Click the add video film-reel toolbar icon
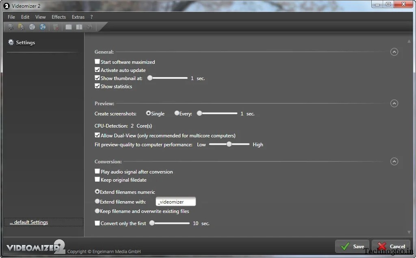 [11, 27]
